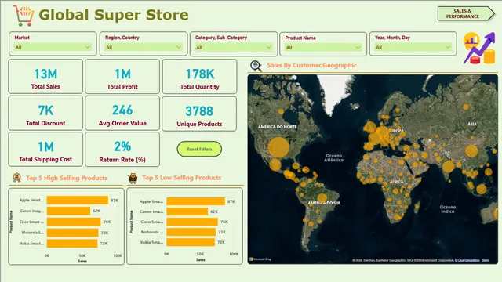Select the 246 Avg Order Value card
This screenshot has height=282, width=502.
tap(122, 113)
